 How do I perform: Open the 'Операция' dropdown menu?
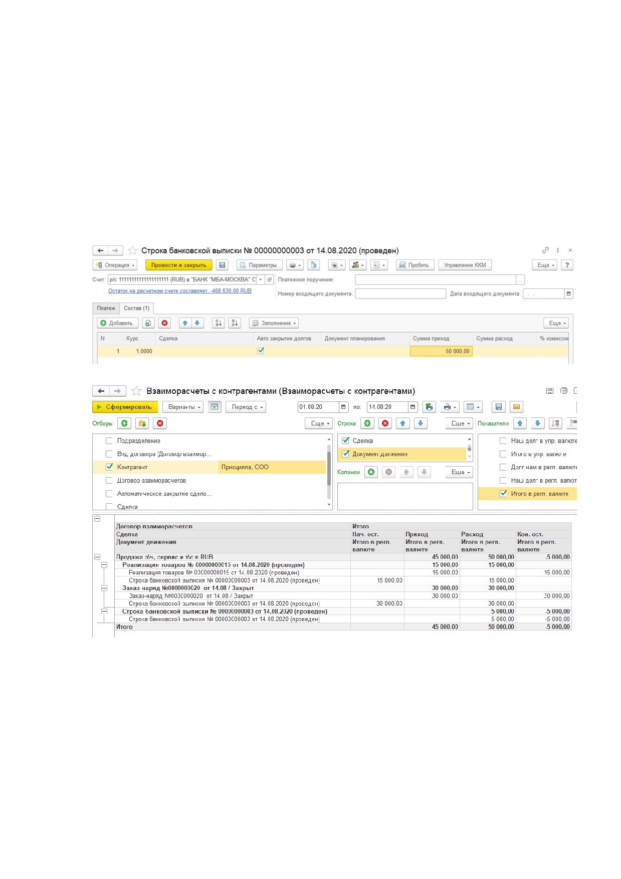click(115, 265)
